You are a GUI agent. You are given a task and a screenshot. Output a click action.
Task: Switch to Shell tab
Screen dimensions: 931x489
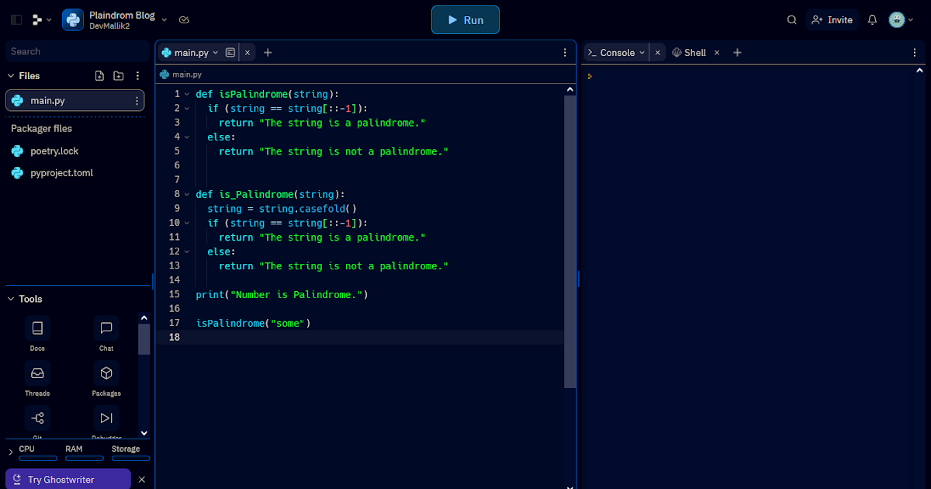click(690, 53)
